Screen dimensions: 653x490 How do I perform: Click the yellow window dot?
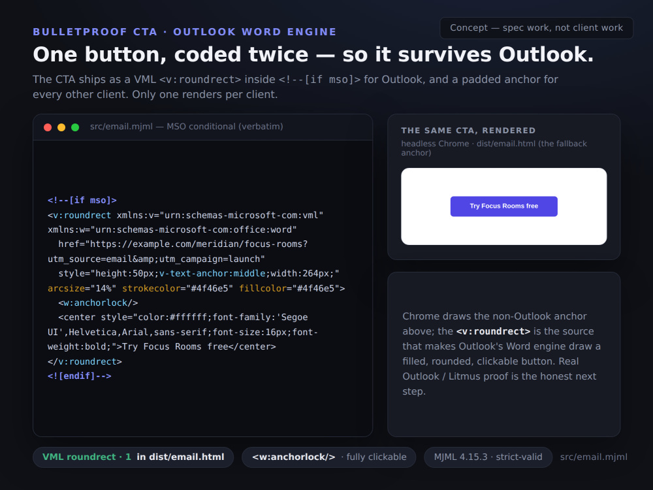tap(61, 127)
